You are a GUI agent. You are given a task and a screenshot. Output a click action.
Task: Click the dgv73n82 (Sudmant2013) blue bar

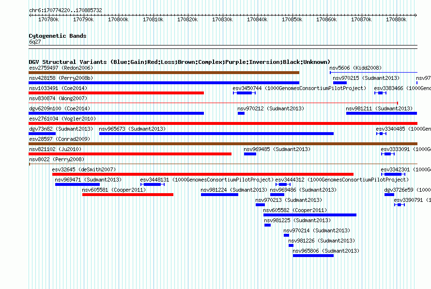coord(42,134)
